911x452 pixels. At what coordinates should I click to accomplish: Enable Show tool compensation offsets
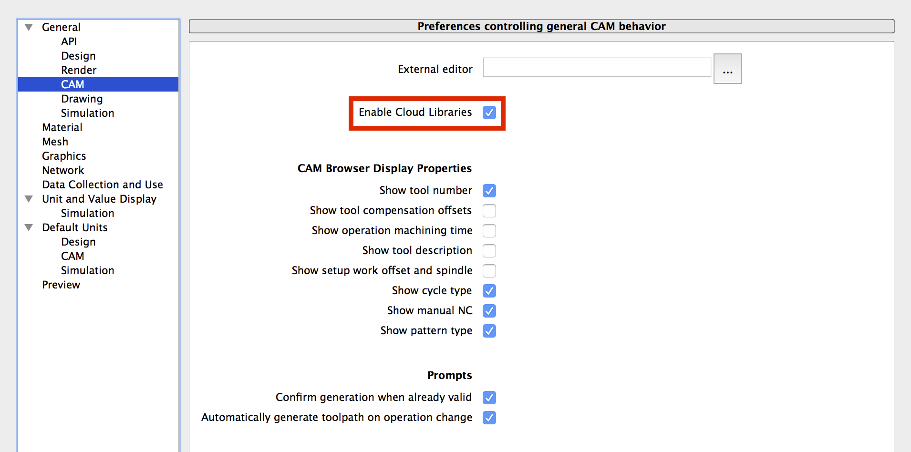point(489,211)
